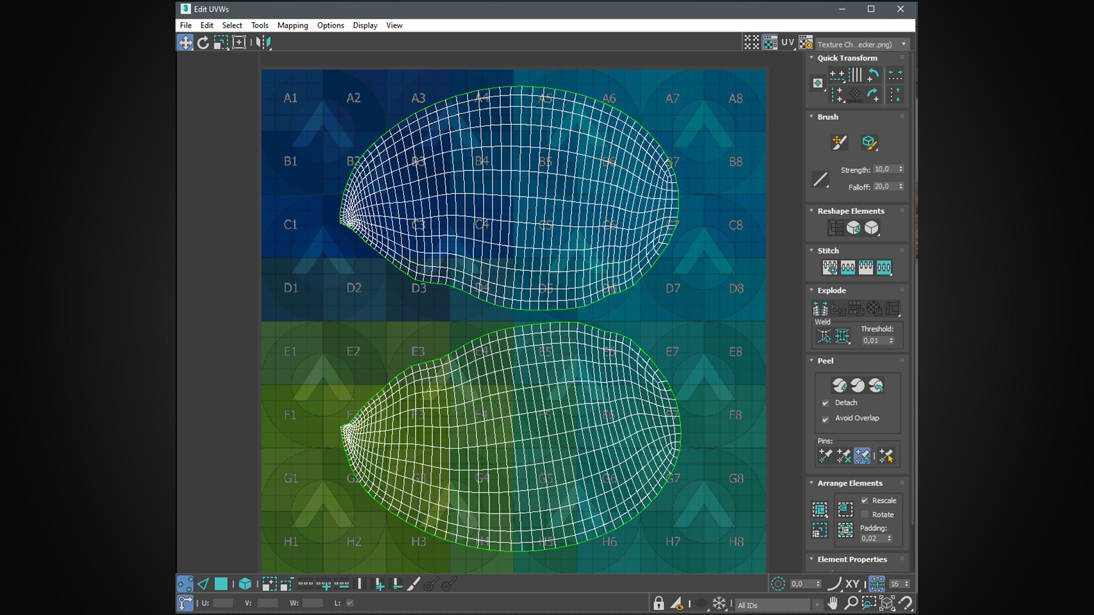
Task: Click the Stitch To Target icon
Action: point(830,267)
